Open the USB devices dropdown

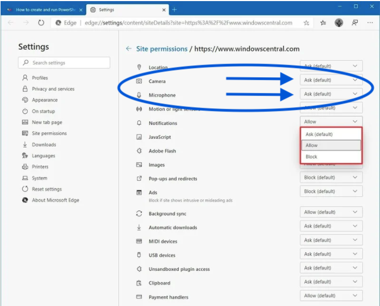point(331,254)
